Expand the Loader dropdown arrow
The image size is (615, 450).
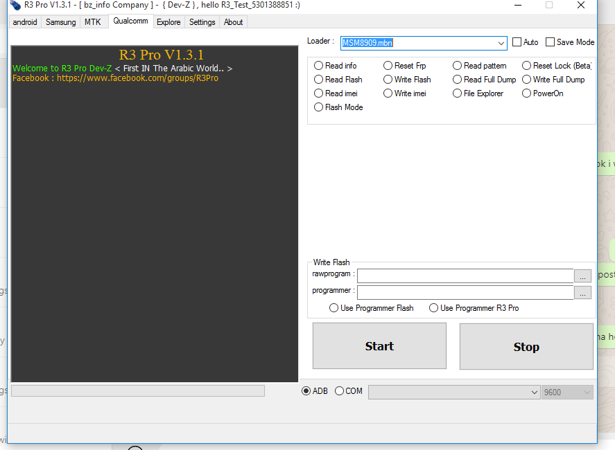point(501,43)
